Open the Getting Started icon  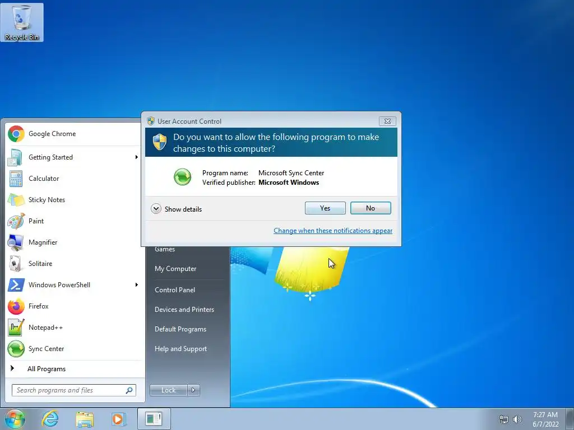pyautogui.click(x=15, y=157)
